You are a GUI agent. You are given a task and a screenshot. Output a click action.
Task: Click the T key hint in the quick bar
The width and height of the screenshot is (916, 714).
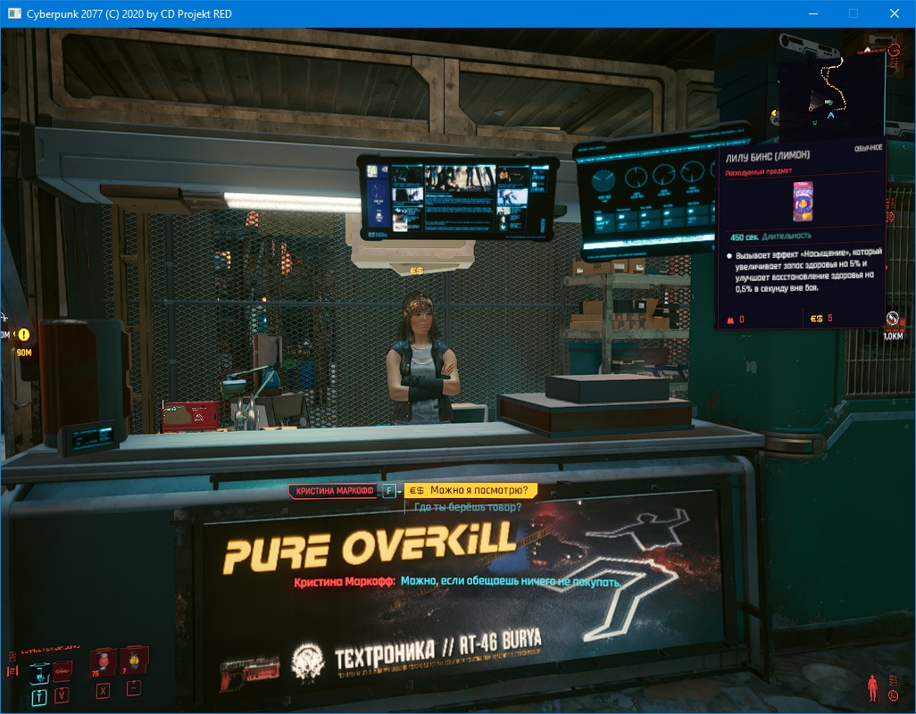click(39, 696)
